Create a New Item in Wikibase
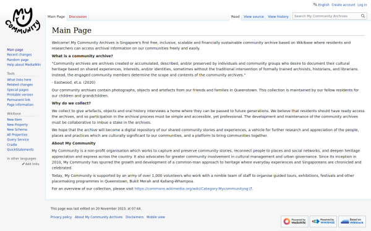Image resolution: width=371 pixels, height=231 pixels. coord(14,120)
